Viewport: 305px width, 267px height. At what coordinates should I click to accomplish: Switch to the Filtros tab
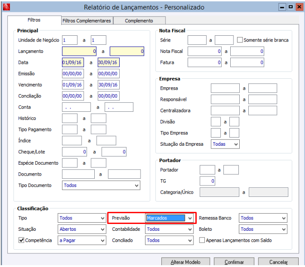point(34,20)
